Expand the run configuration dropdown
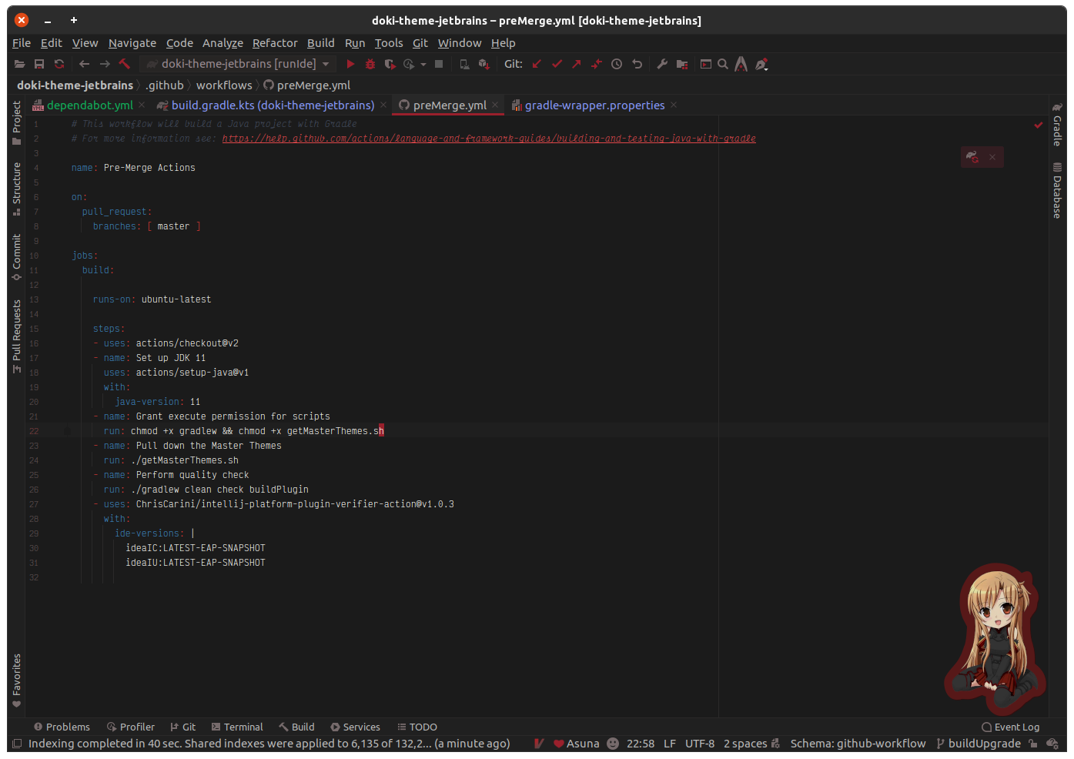The image size is (1074, 759). tap(325, 64)
